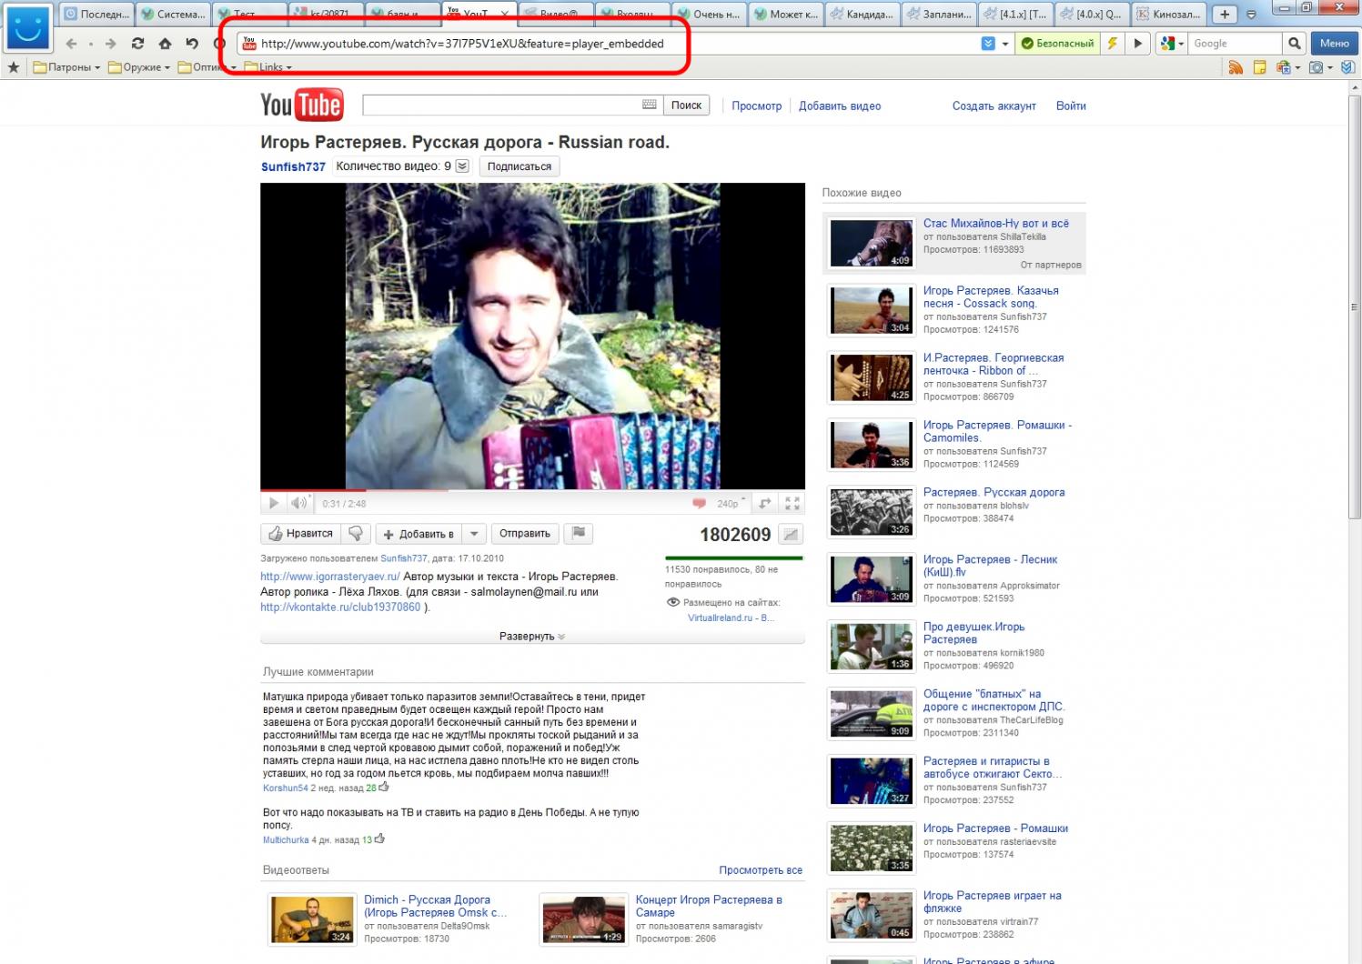Enter fullscreen mode in the video player
The width and height of the screenshot is (1362, 964).
click(x=792, y=503)
